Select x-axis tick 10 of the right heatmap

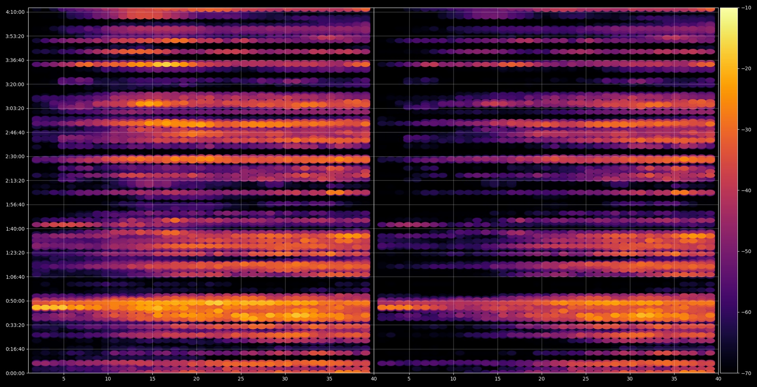pyautogui.click(x=453, y=379)
